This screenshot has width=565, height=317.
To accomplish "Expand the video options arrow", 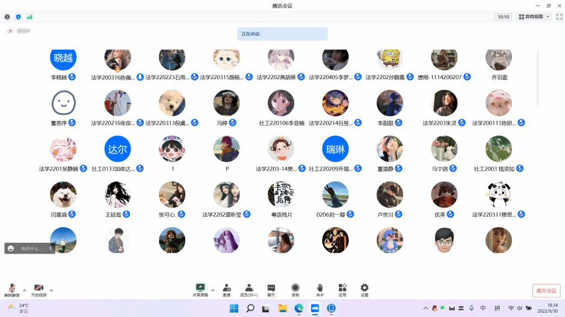I will 51,289.
